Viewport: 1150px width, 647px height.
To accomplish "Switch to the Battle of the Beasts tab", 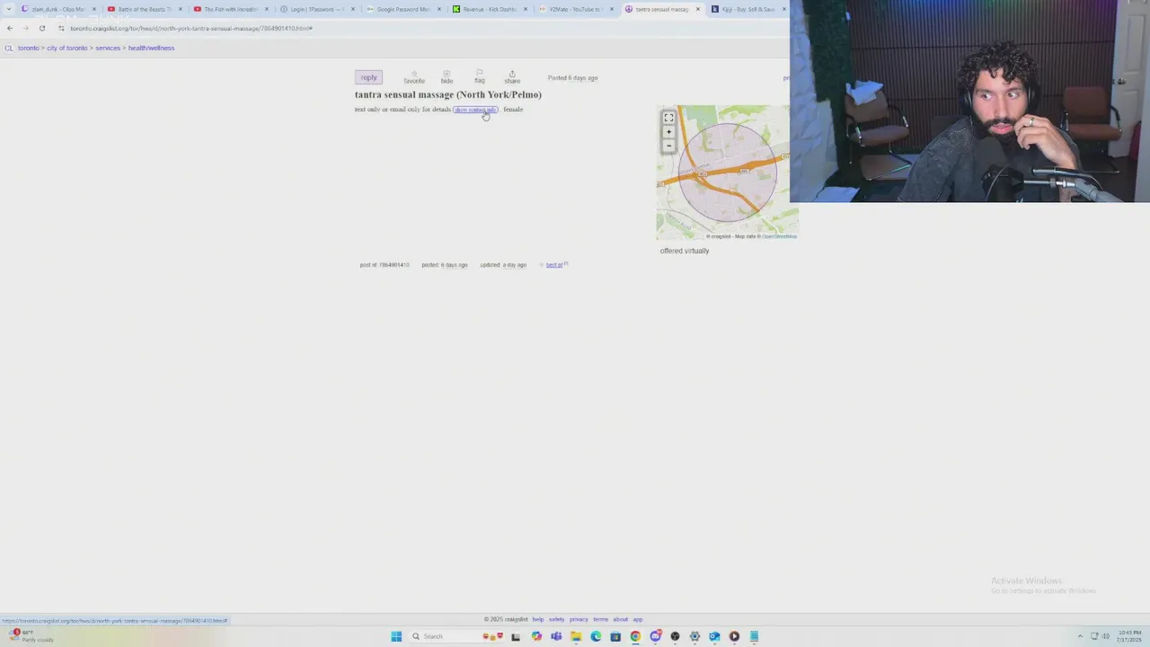I will coord(144,9).
